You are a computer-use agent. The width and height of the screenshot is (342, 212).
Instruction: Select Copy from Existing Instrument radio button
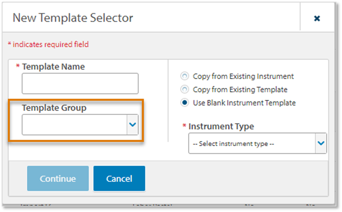pyautogui.click(x=185, y=76)
